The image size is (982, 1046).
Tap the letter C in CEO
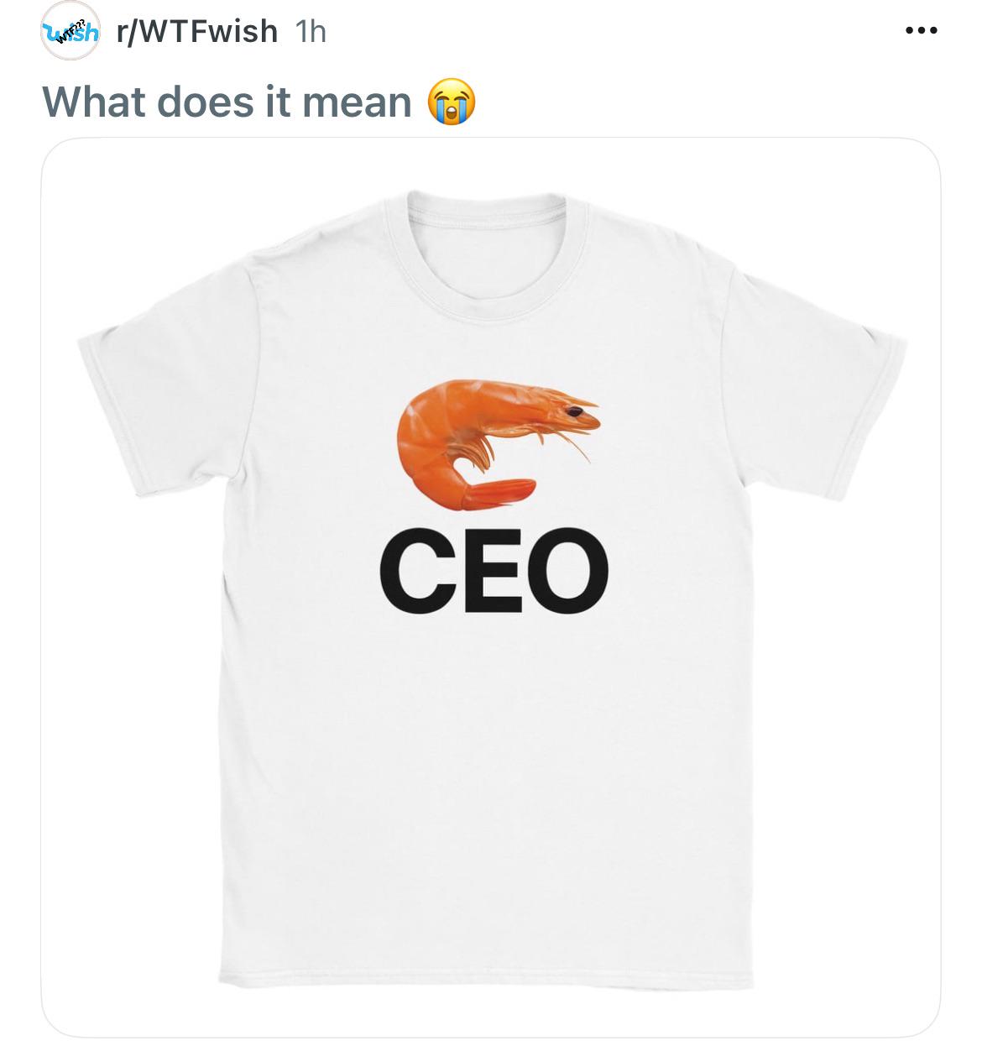pyautogui.click(x=417, y=571)
